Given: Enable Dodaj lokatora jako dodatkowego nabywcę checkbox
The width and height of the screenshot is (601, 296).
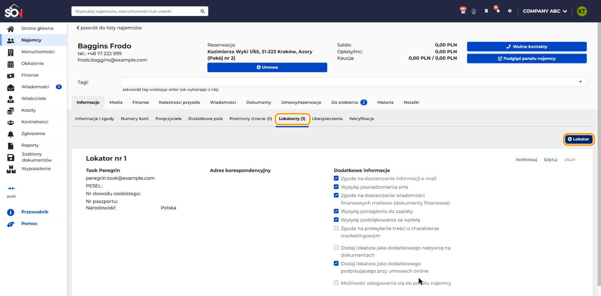Looking at the screenshot, I should click(336, 248).
